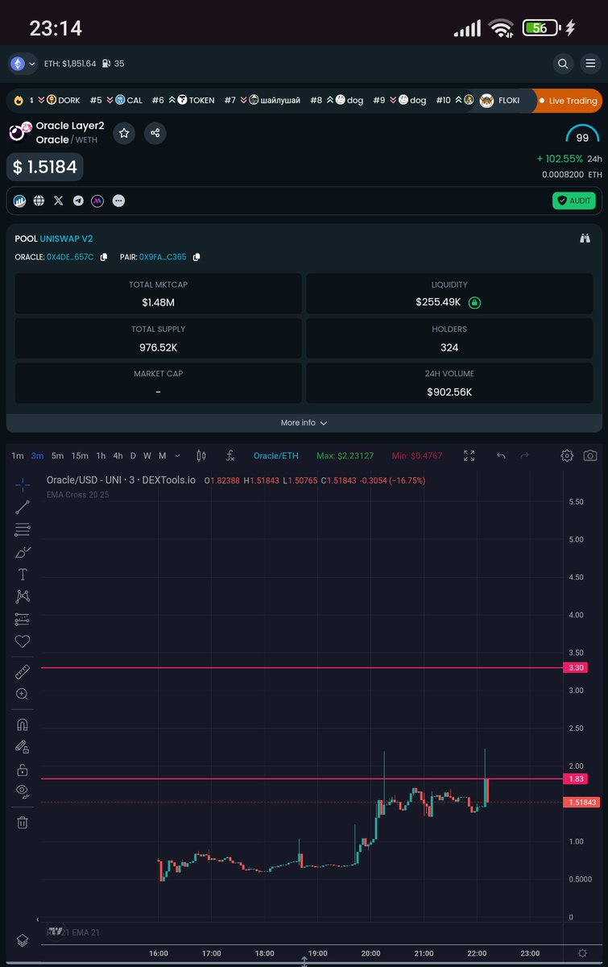This screenshot has width=608, height=967.
Task: Open the chart settings gear
Action: pyautogui.click(x=567, y=455)
